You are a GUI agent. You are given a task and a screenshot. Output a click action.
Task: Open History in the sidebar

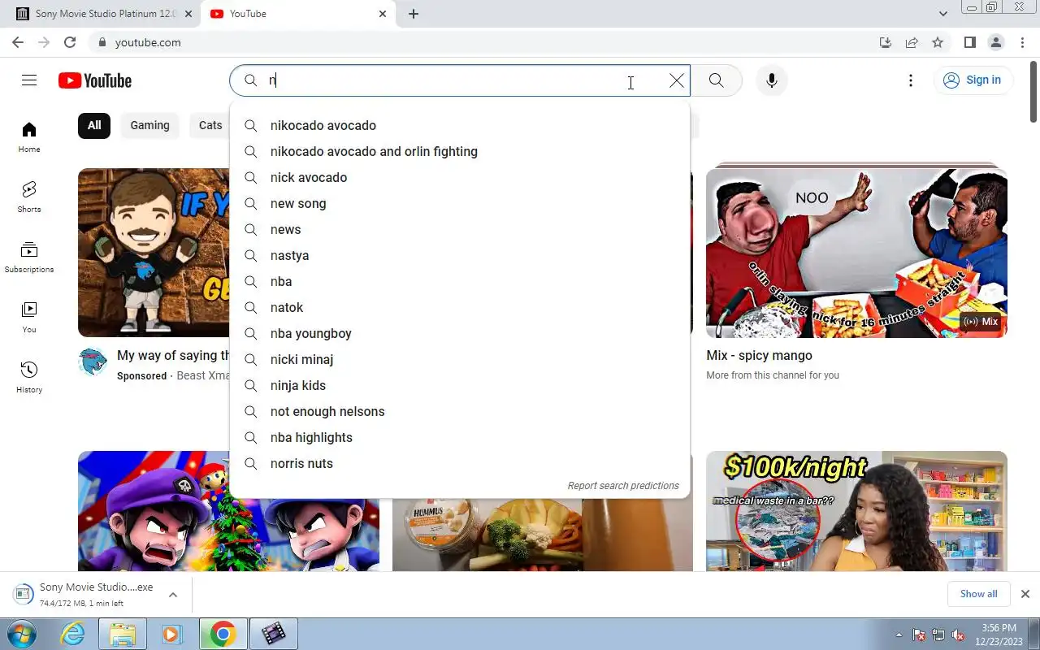coord(29,378)
